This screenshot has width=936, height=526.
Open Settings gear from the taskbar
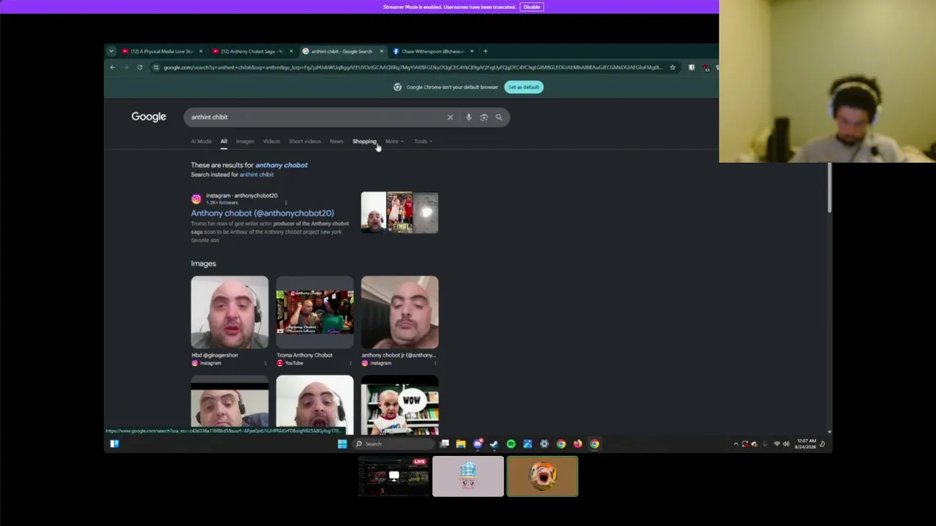544,443
